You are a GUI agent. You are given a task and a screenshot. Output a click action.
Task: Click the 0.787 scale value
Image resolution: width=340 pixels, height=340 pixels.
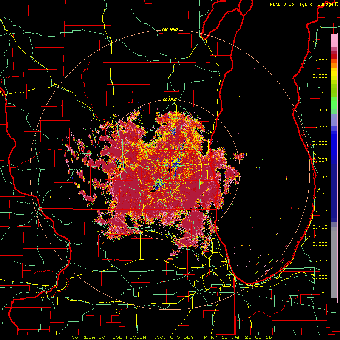(320, 110)
